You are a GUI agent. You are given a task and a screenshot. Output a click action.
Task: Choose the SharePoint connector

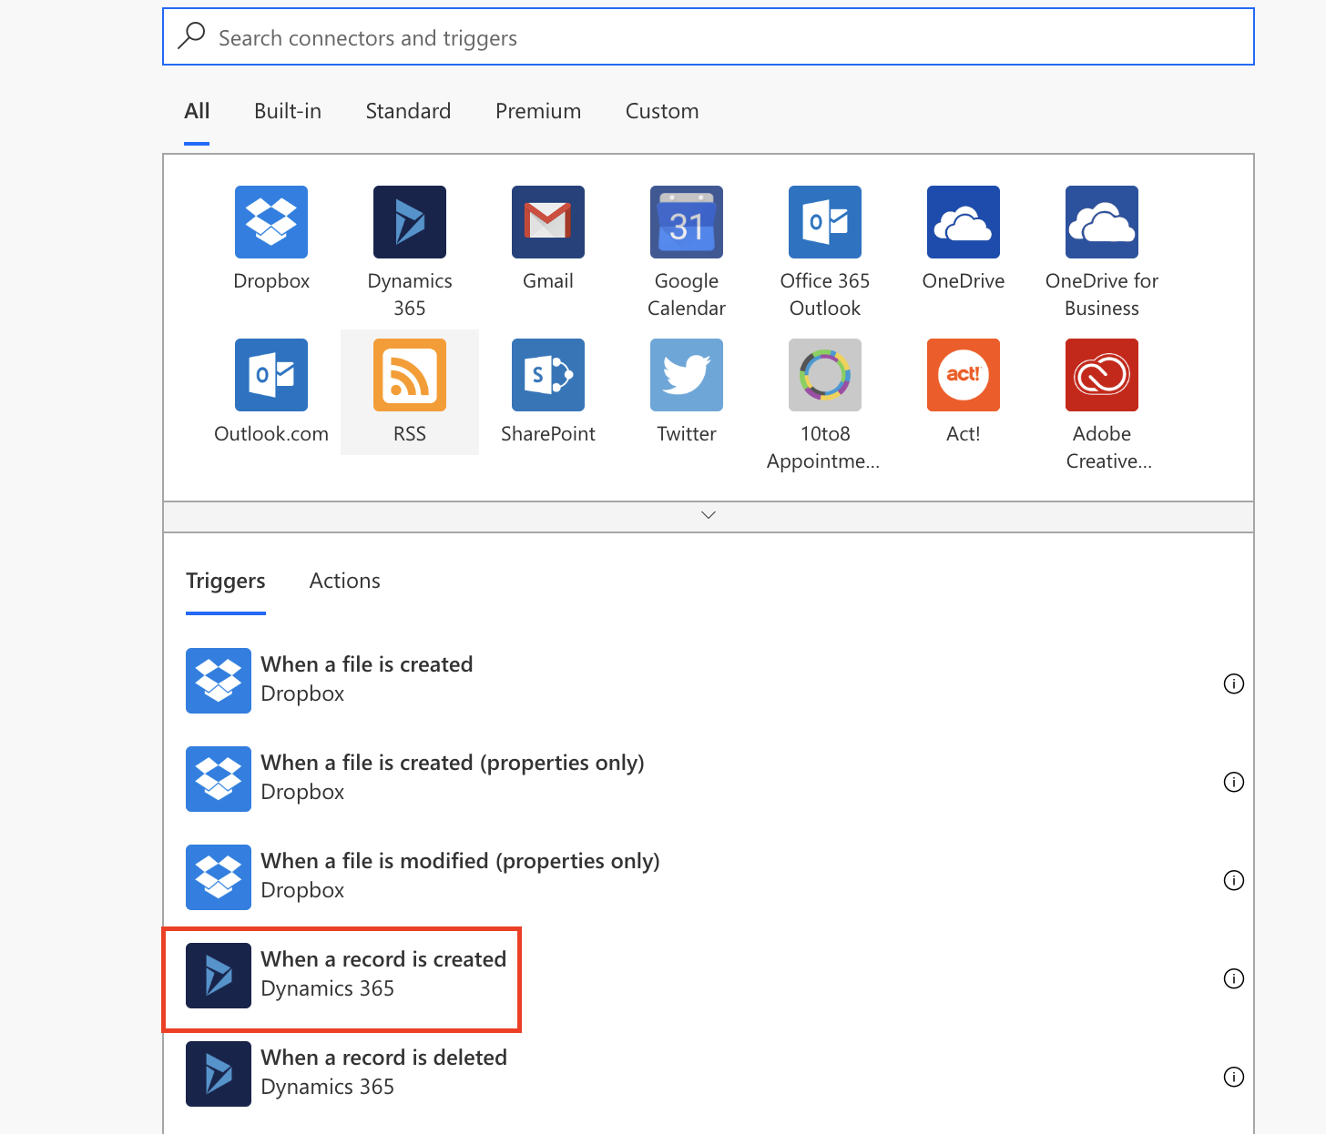click(548, 375)
